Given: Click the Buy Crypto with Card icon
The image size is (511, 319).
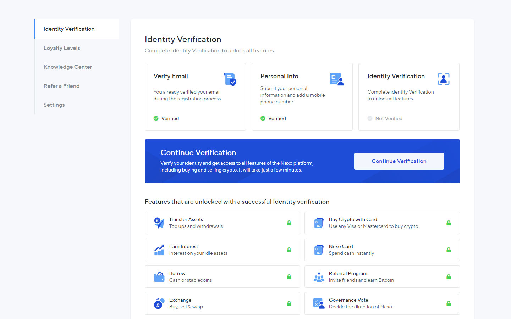Looking at the screenshot, I should click(x=319, y=223).
